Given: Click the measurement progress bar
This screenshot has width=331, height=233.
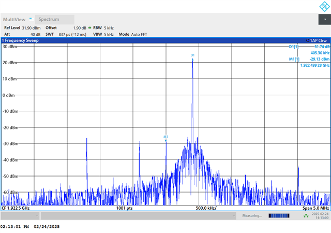Looking at the screenshot, I should 279,216.
